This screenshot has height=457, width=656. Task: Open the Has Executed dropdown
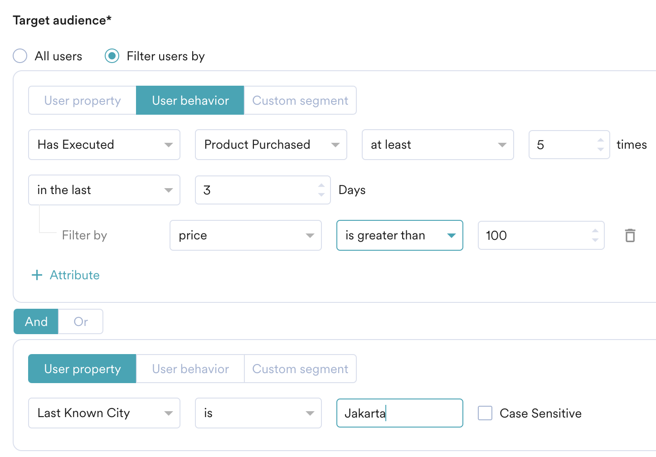click(x=104, y=145)
